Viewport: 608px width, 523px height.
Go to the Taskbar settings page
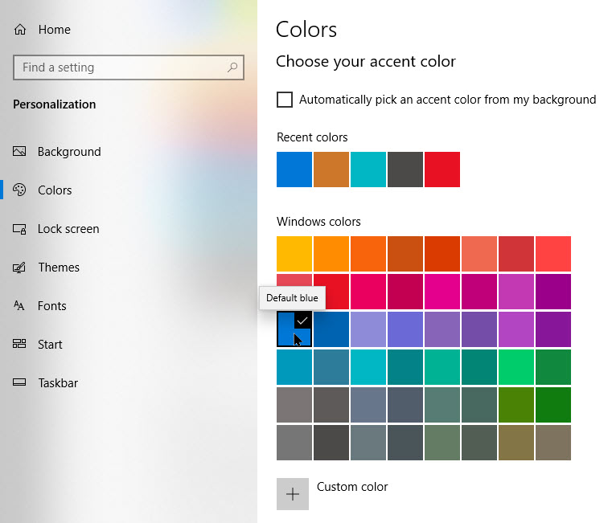tap(58, 383)
